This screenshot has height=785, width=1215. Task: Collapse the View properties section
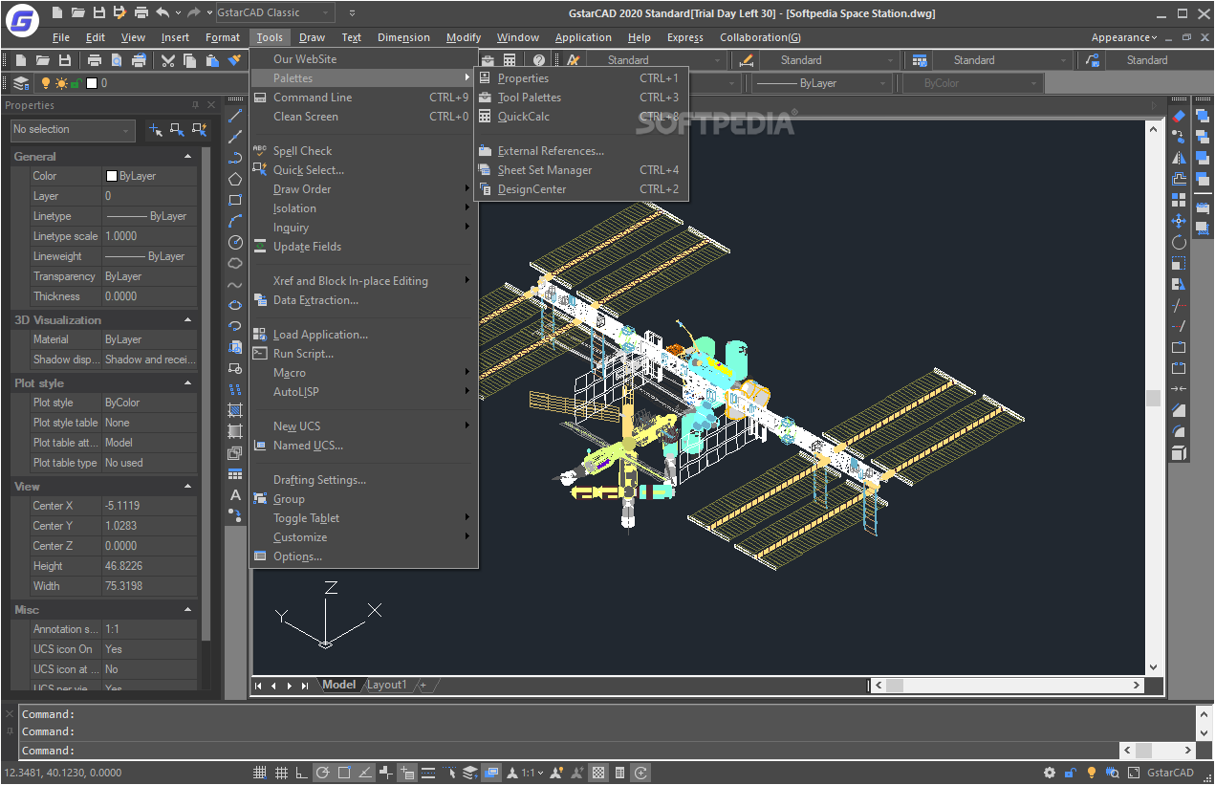pos(188,486)
